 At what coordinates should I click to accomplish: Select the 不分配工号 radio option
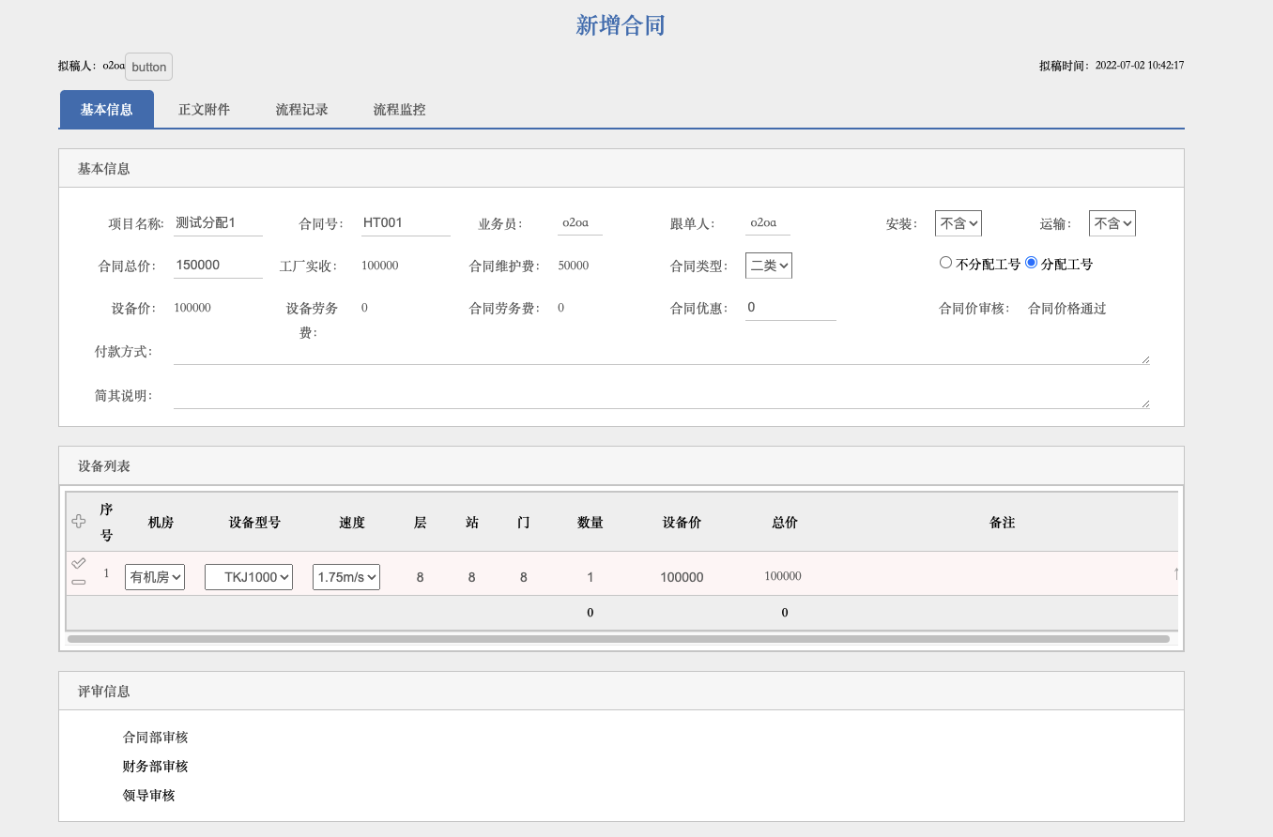click(945, 263)
